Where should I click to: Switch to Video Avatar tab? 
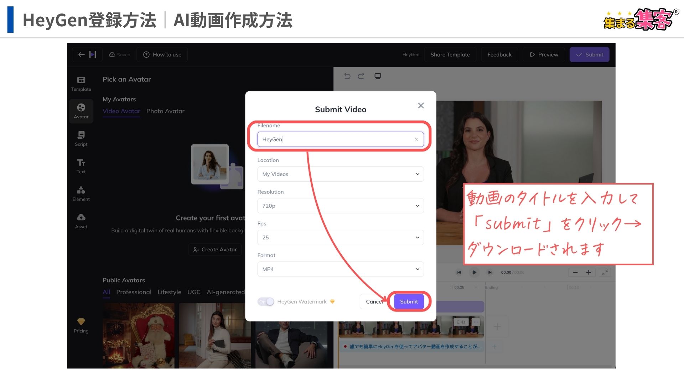(x=121, y=111)
